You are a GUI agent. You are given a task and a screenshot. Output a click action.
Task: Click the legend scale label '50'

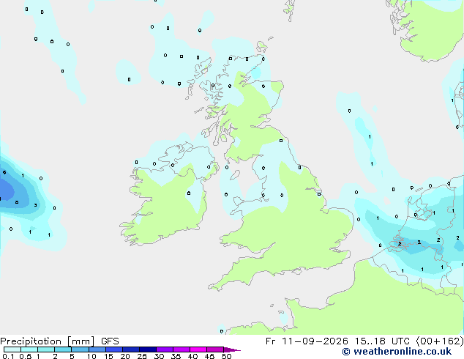227,356
